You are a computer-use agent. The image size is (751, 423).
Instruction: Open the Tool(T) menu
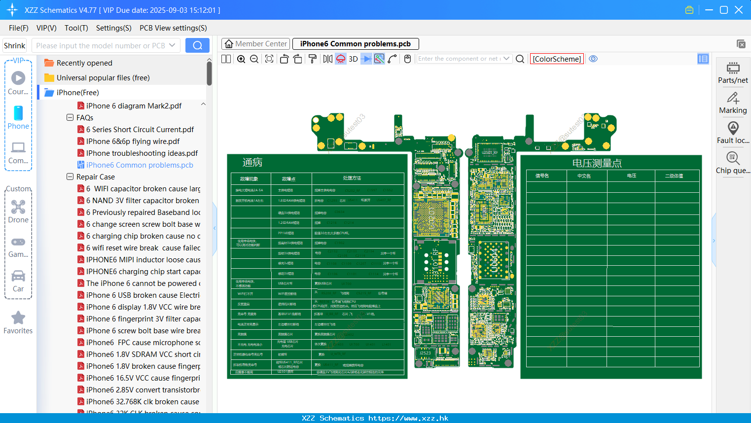coord(76,28)
